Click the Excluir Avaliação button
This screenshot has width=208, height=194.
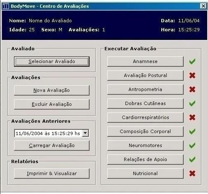(x=52, y=104)
